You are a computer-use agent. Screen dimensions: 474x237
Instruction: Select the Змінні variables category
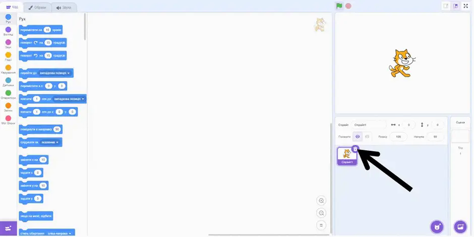point(8,107)
